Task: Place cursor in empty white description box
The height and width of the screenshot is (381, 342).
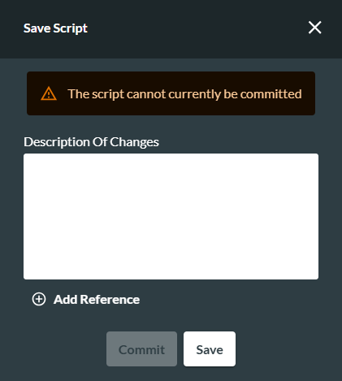Action: (171, 216)
